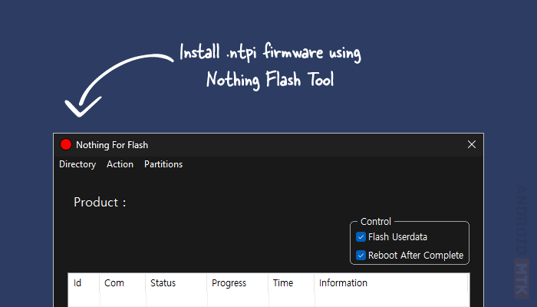Open the Action menu
537x307 pixels.
(120, 164)
